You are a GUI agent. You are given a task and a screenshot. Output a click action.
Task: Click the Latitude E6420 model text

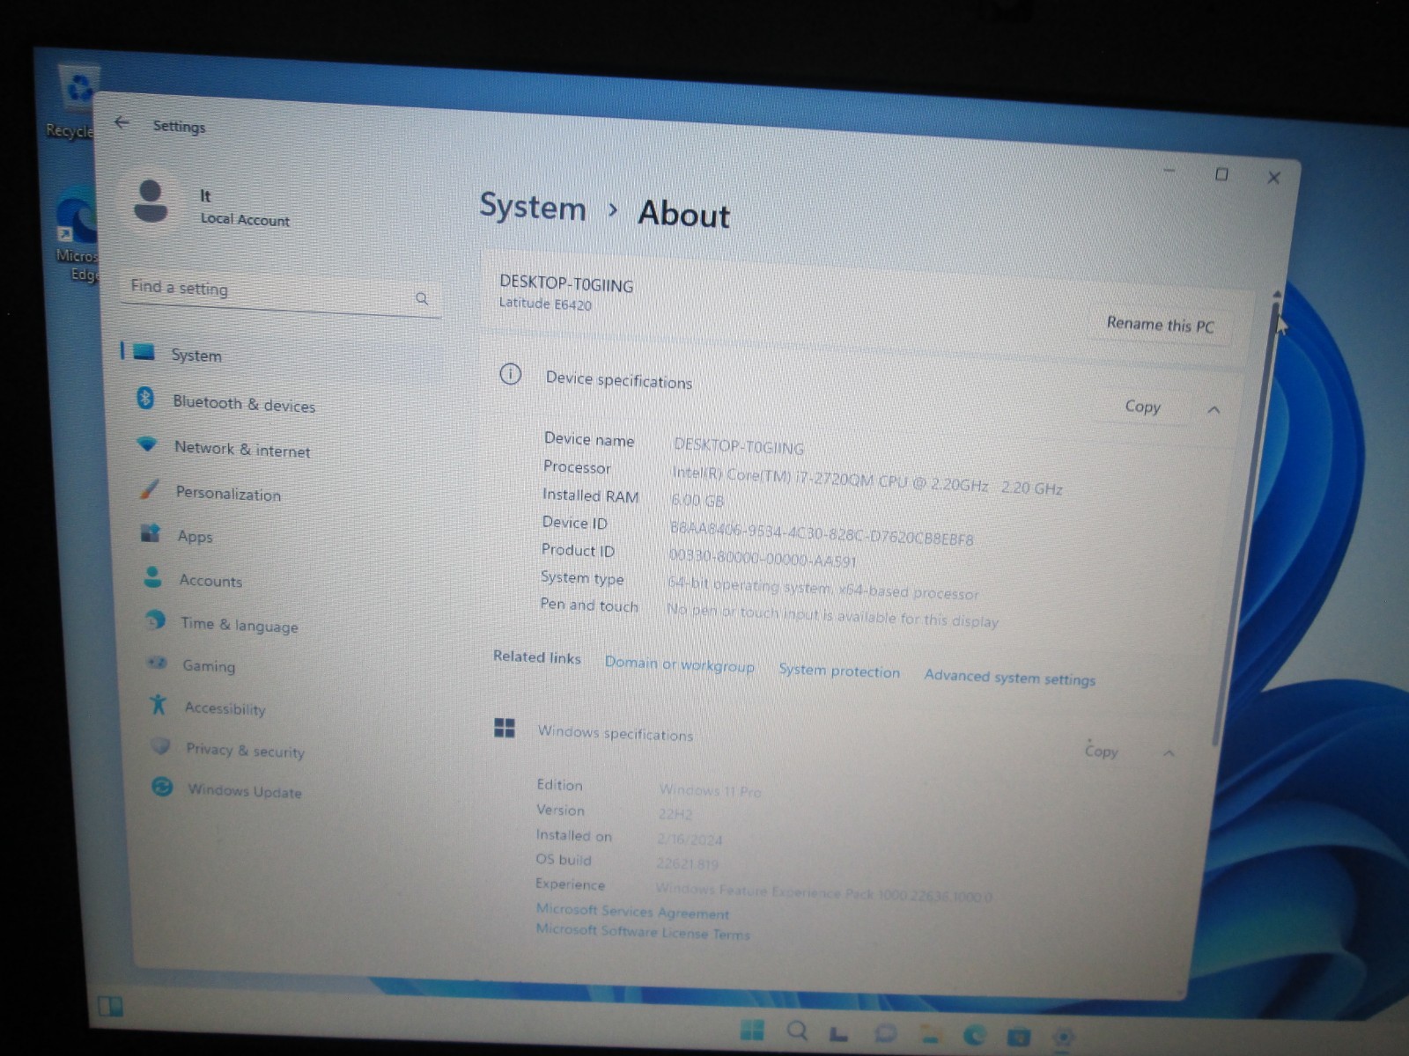point(545,304)
